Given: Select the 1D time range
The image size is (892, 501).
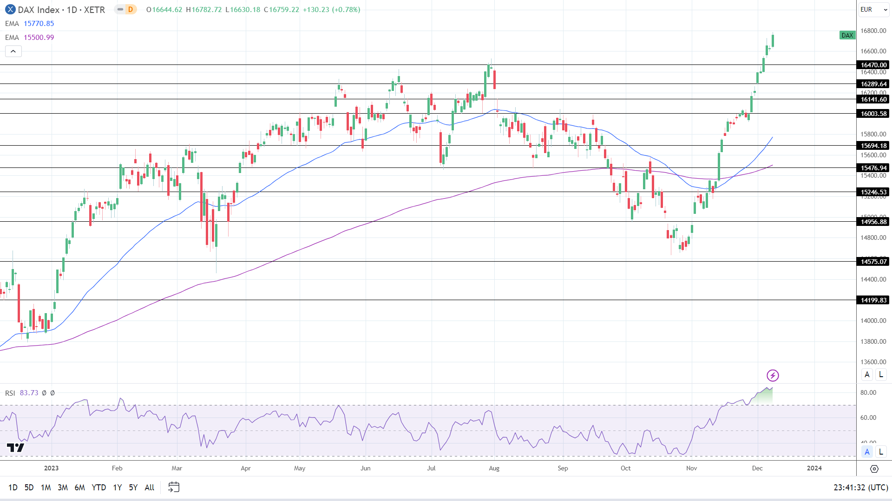Looking at the screenshot, I should pos(13,488).
